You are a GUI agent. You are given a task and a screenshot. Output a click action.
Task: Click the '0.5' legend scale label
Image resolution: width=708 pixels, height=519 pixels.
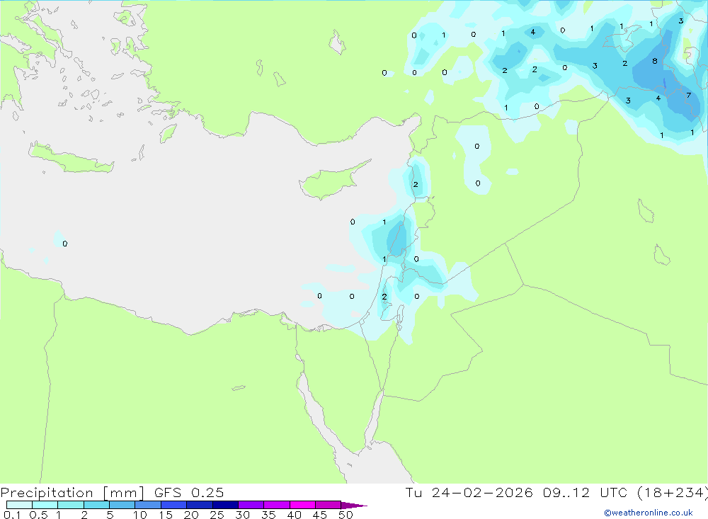pyautogui.click(x=38, y=515)
